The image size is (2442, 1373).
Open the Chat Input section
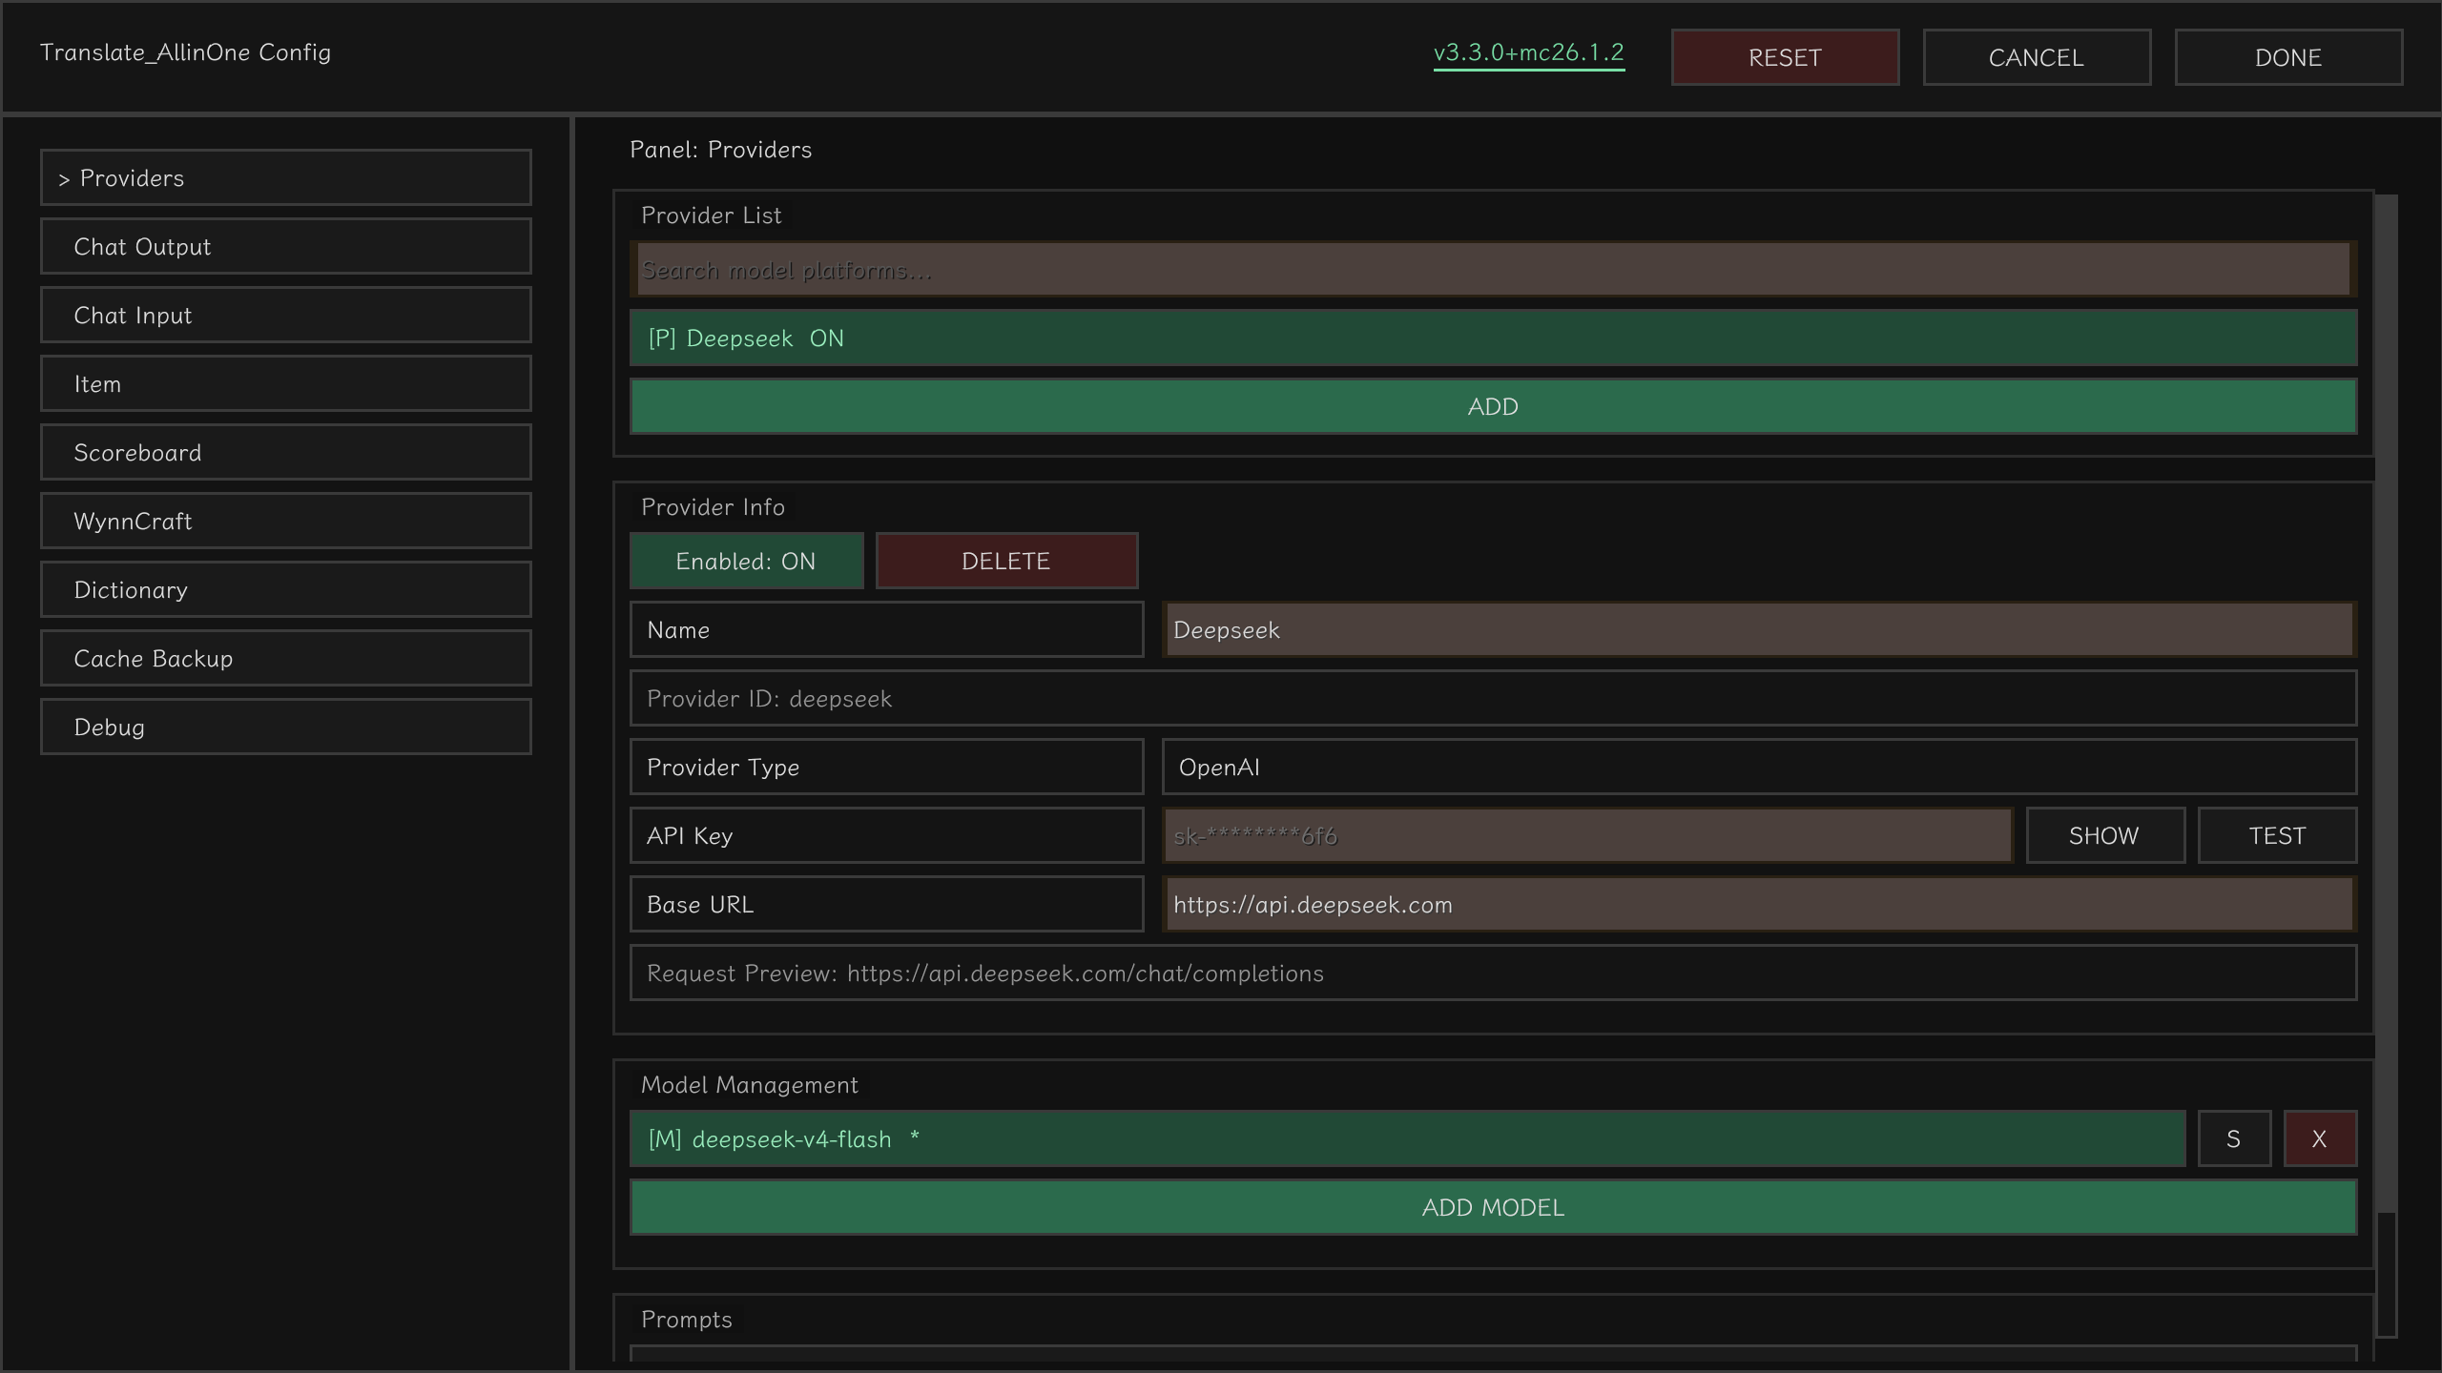285,315
